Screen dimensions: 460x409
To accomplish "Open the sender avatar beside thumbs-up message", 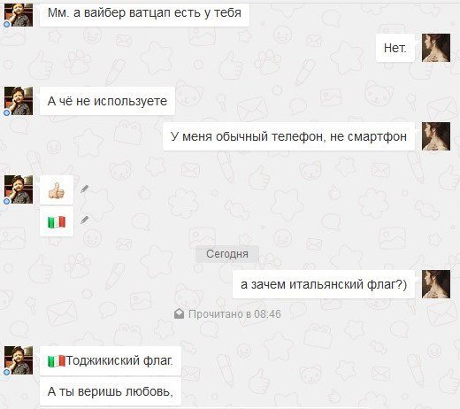I will [x=19, y=189].
